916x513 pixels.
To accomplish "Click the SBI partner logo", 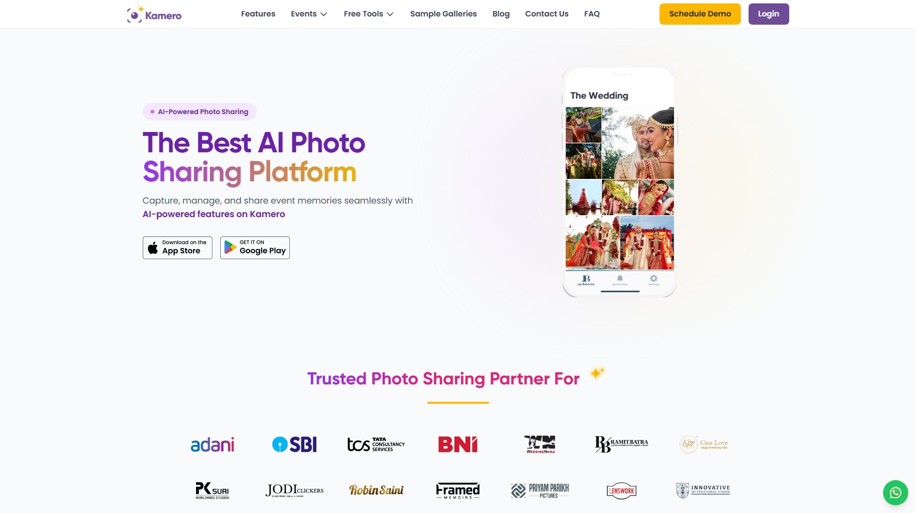I will click(294, 444).
